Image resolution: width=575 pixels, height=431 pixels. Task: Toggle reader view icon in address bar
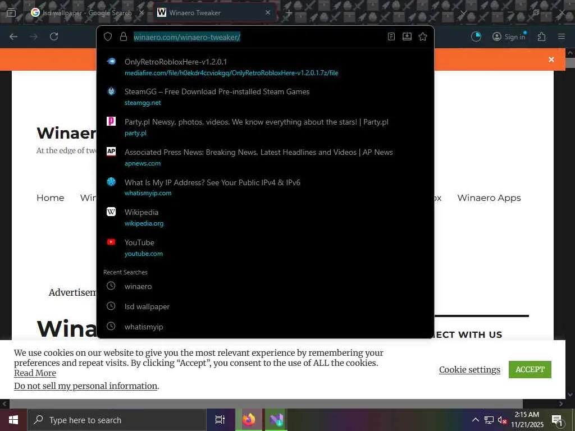391,36
